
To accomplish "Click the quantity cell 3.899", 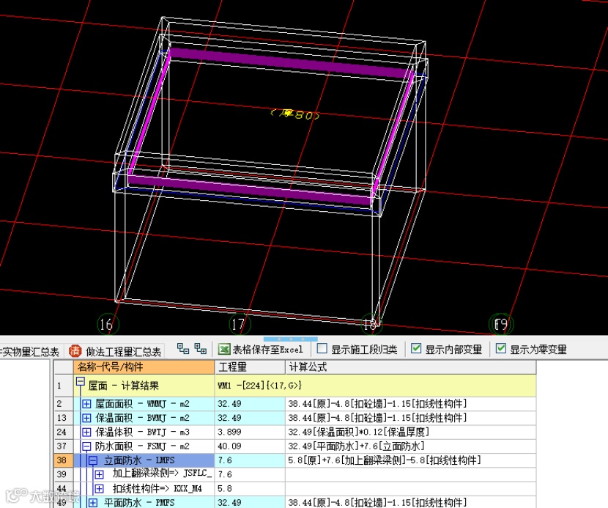I will (x=250, y=432).
